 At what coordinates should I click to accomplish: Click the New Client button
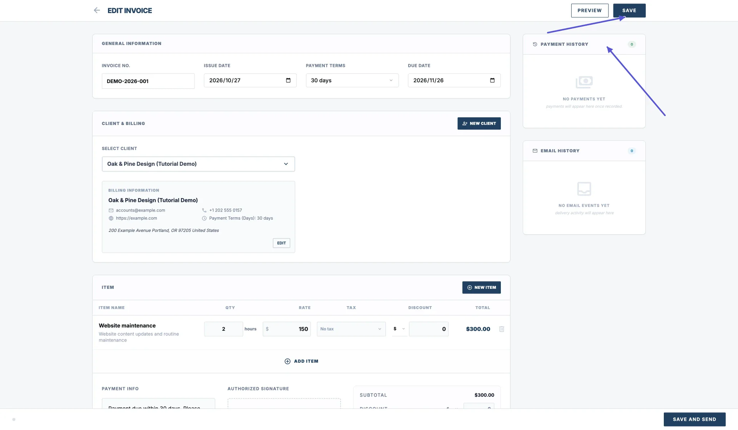point(479,123)
